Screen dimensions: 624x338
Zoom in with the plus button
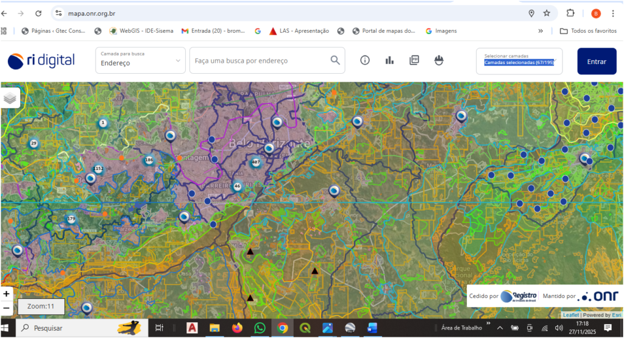(x=6, y=294)
